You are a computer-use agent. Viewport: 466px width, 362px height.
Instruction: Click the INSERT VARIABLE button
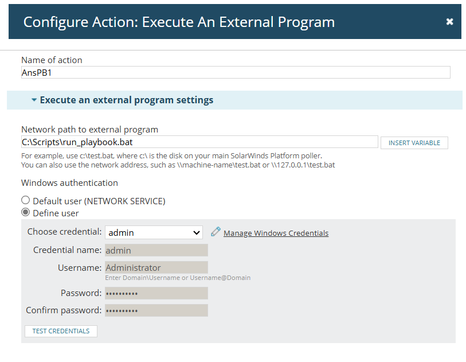(414, 143)
